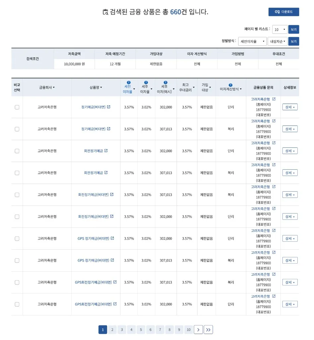Open GPS 정기예금(비대면) 복리 product link
Image resolution: width=314 pixels, height=340 pixels.
(x=93, y=260)
